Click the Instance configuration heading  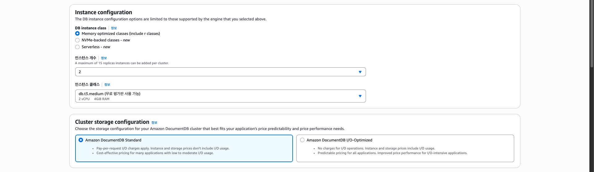[103, 12]
